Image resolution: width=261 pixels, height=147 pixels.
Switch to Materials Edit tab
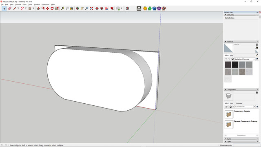232,56
